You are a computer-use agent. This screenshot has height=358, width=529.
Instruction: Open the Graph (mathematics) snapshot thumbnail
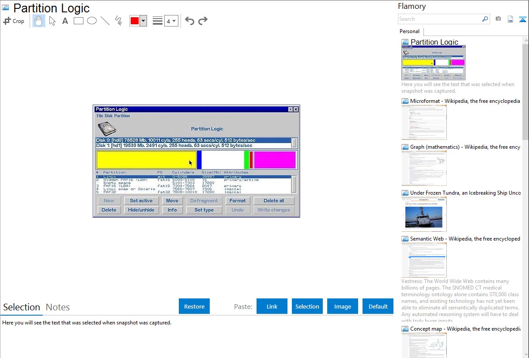tap(424, 168)
